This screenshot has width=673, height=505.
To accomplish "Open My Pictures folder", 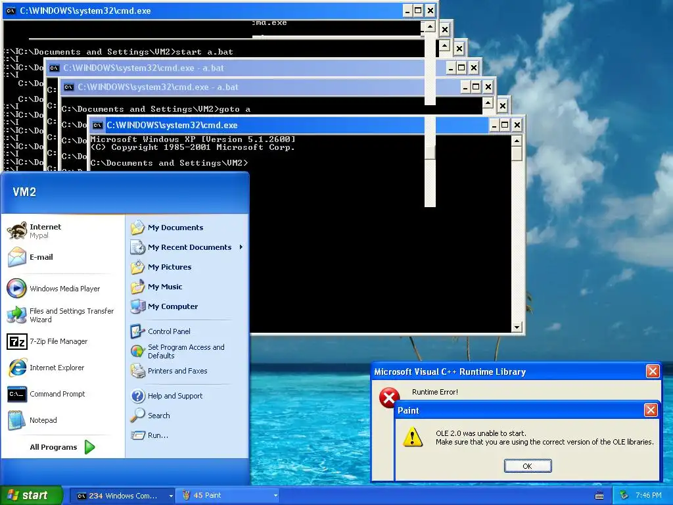I will click(x=187, y=267).
